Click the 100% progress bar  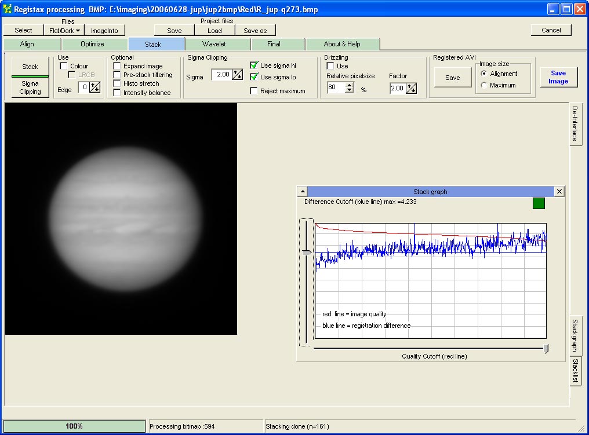coord(74,426)
